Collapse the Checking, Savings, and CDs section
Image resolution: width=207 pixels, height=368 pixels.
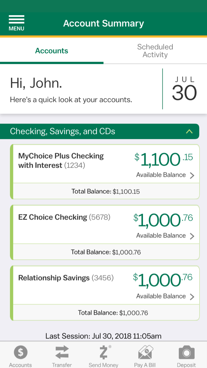[189, 132]
